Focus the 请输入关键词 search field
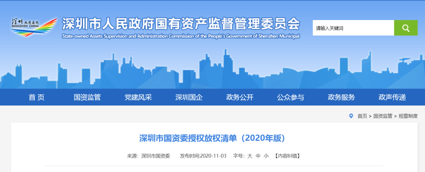 coord(353,28)
